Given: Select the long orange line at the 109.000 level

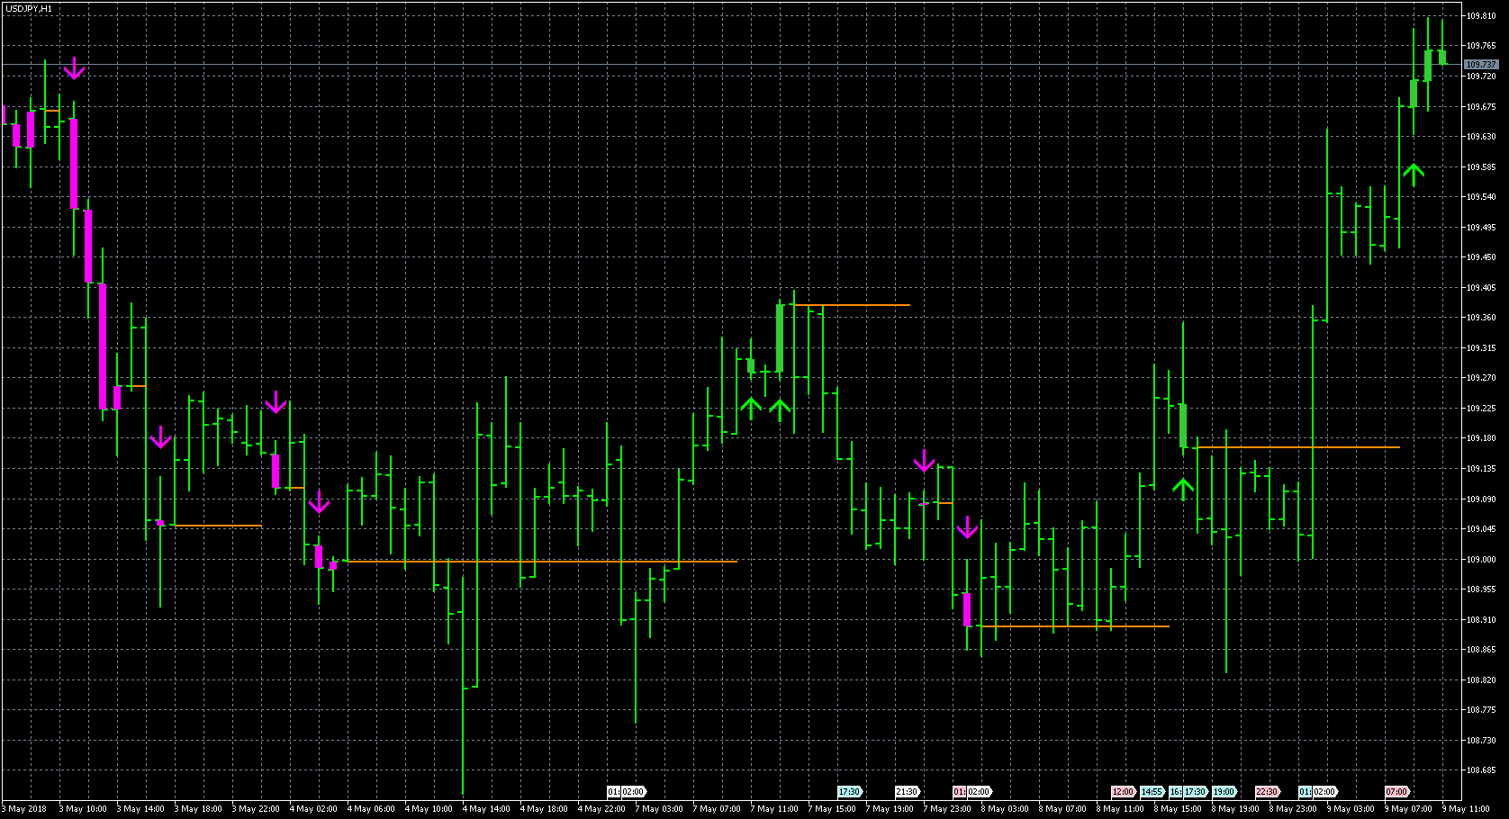Looking at the screenshot, I should coord(540,560).
